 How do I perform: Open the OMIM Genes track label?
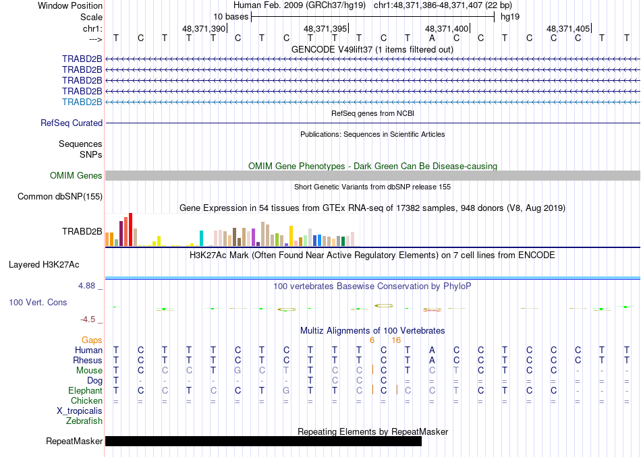tap(76, 176)
